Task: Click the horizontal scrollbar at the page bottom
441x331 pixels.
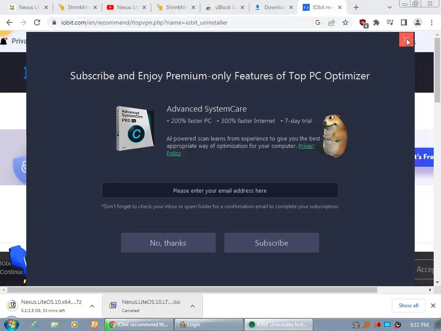Action: tap(192, 290)
